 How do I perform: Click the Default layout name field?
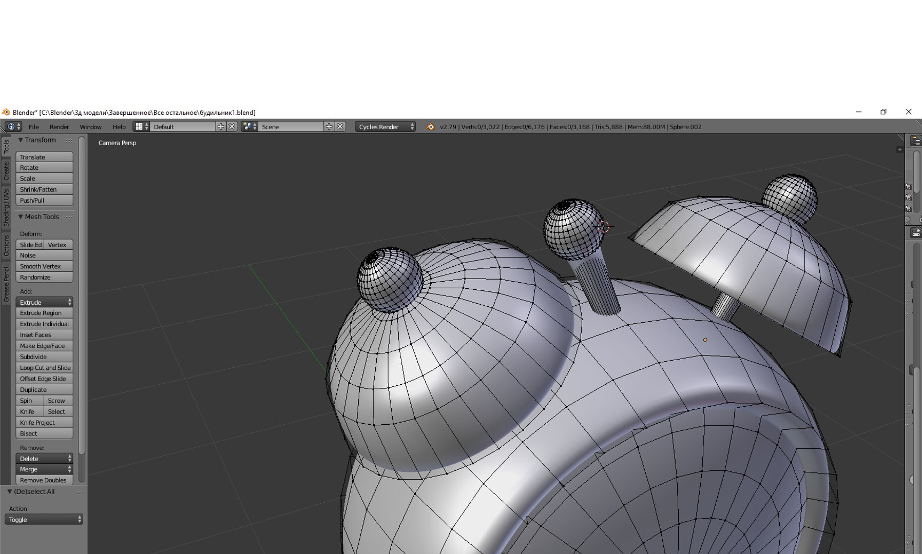pyautogui.click(x=182, y=127)
